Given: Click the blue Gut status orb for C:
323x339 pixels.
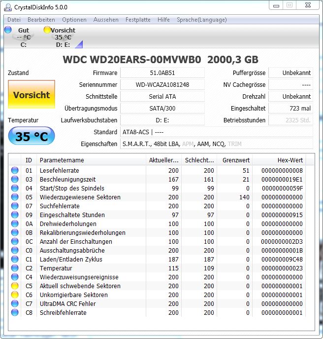Looking at the screenshot, I should coord(8,30).
